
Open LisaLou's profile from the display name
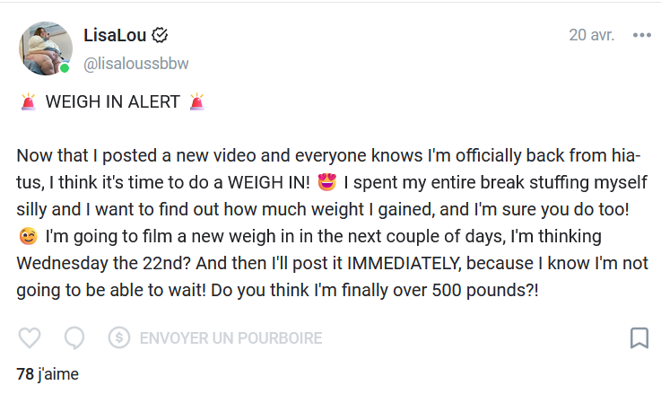pyautogui.click(x=114, y=36)
